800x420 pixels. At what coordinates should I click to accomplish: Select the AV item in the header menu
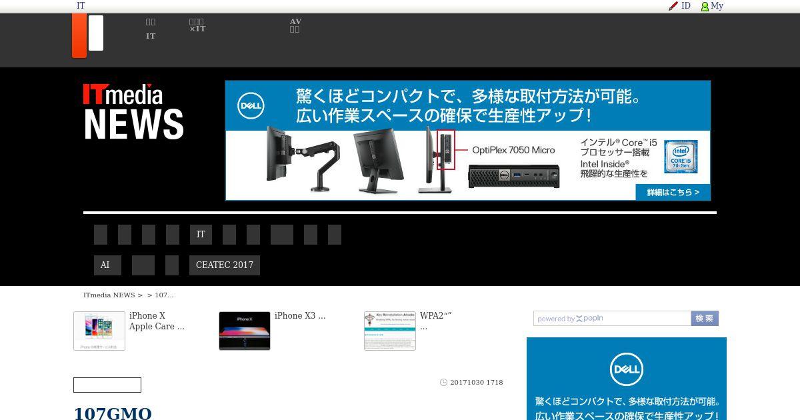click(x=295, y=25)
